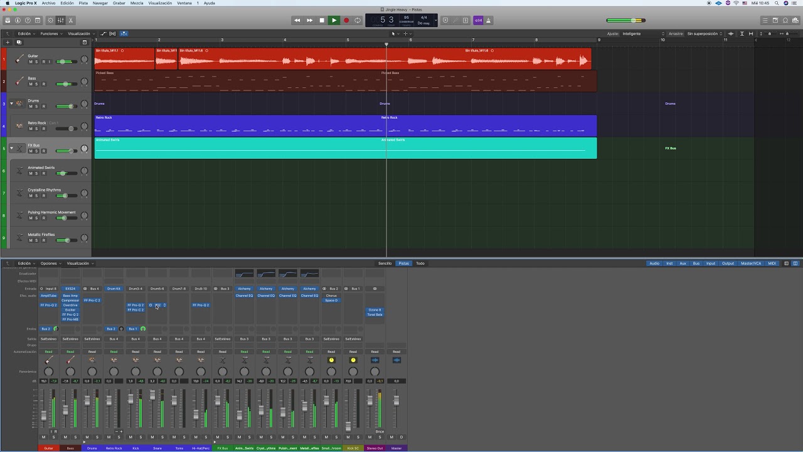Click the Fast Forward transport button
The height and width of the screenshot is (452, 803).
click(x=309, y=20)
